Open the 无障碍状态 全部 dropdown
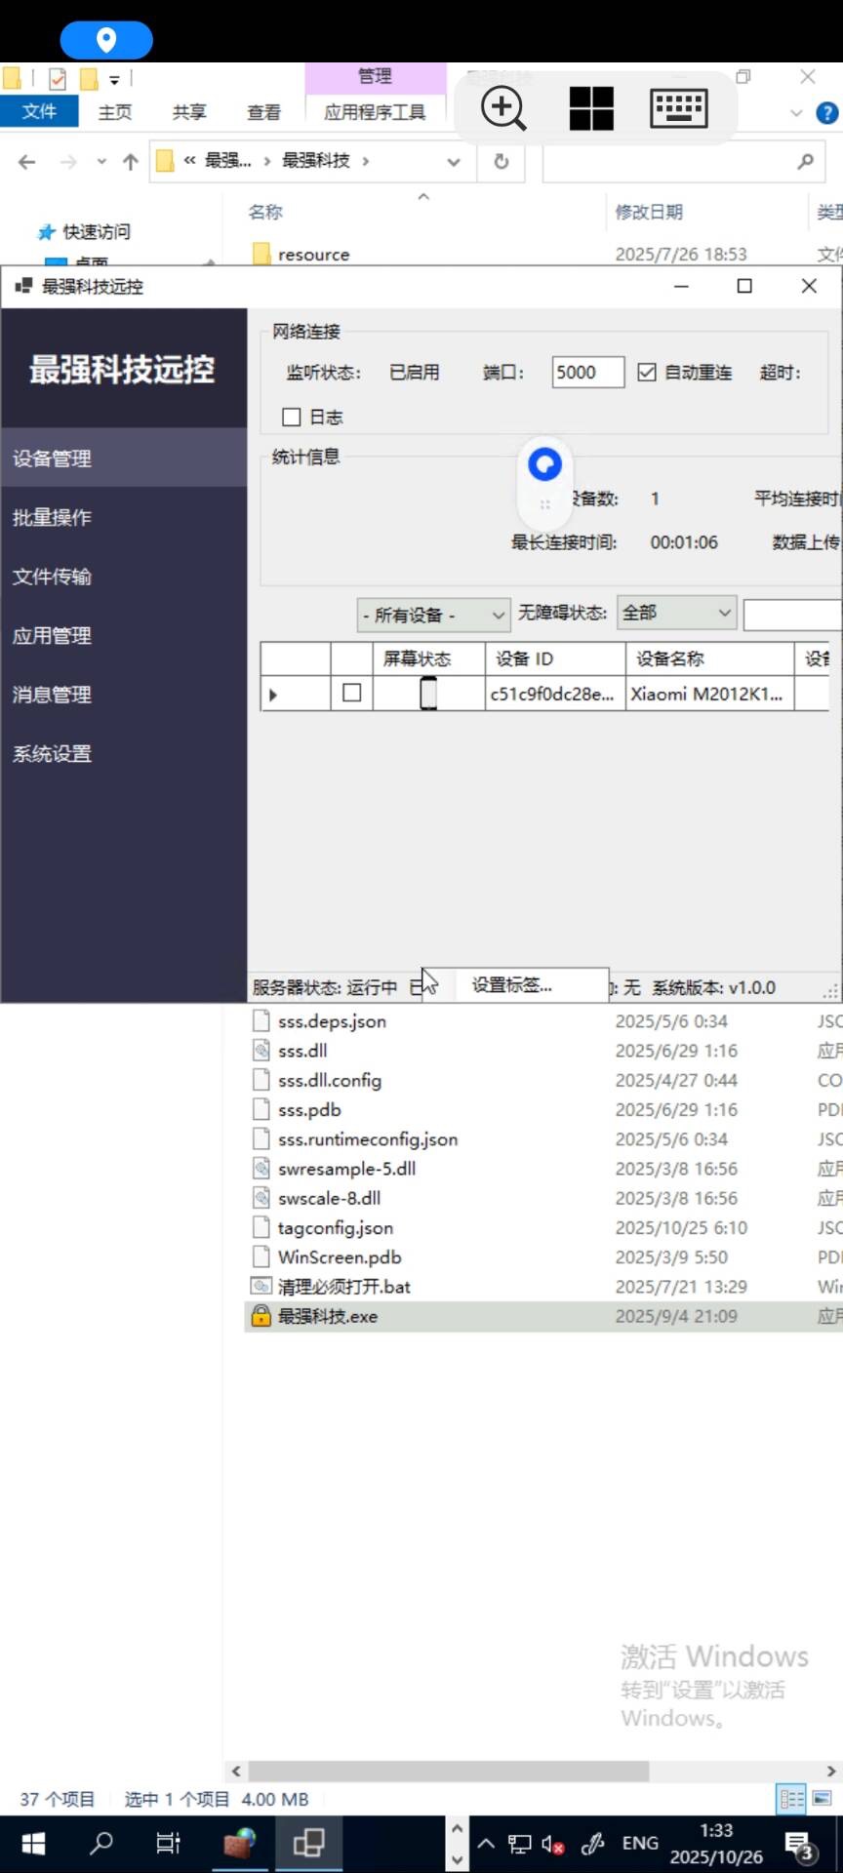 point(675,613)
